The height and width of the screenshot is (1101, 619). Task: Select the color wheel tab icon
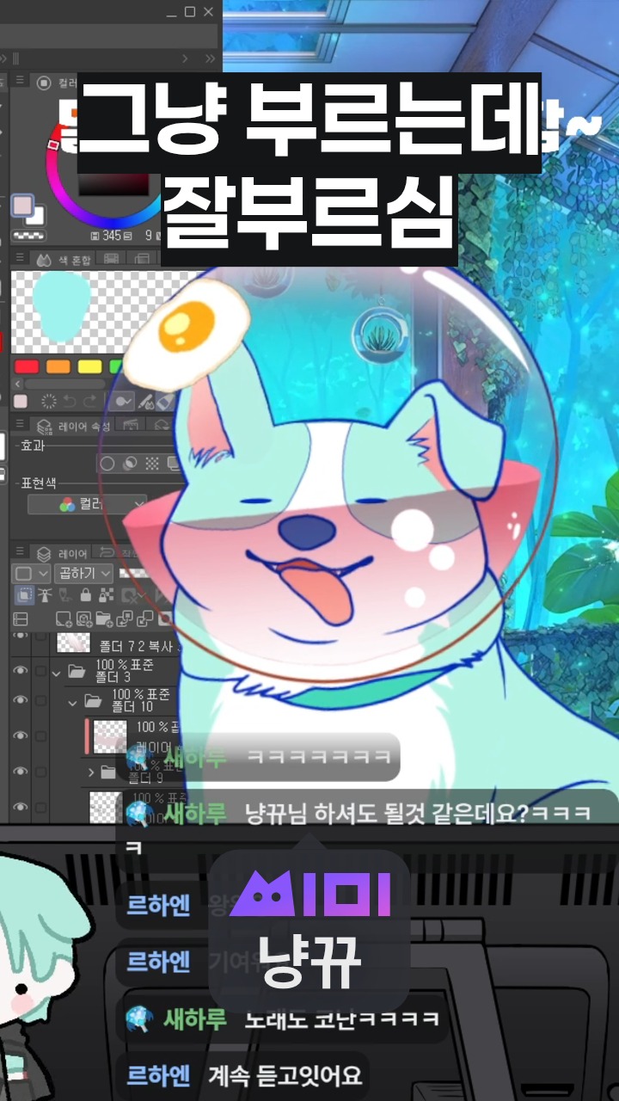pyautogui.click(x=42, y=82)
